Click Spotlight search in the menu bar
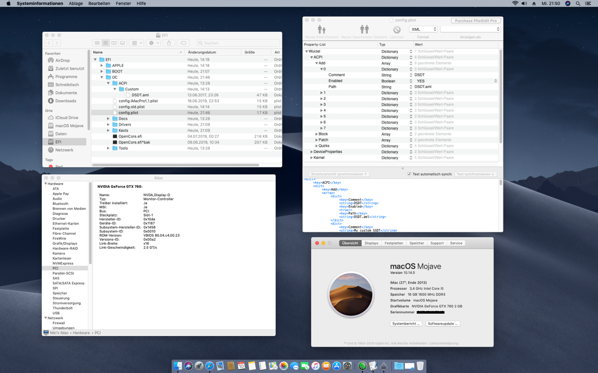598x373 pixels. (x=578, y=3)
